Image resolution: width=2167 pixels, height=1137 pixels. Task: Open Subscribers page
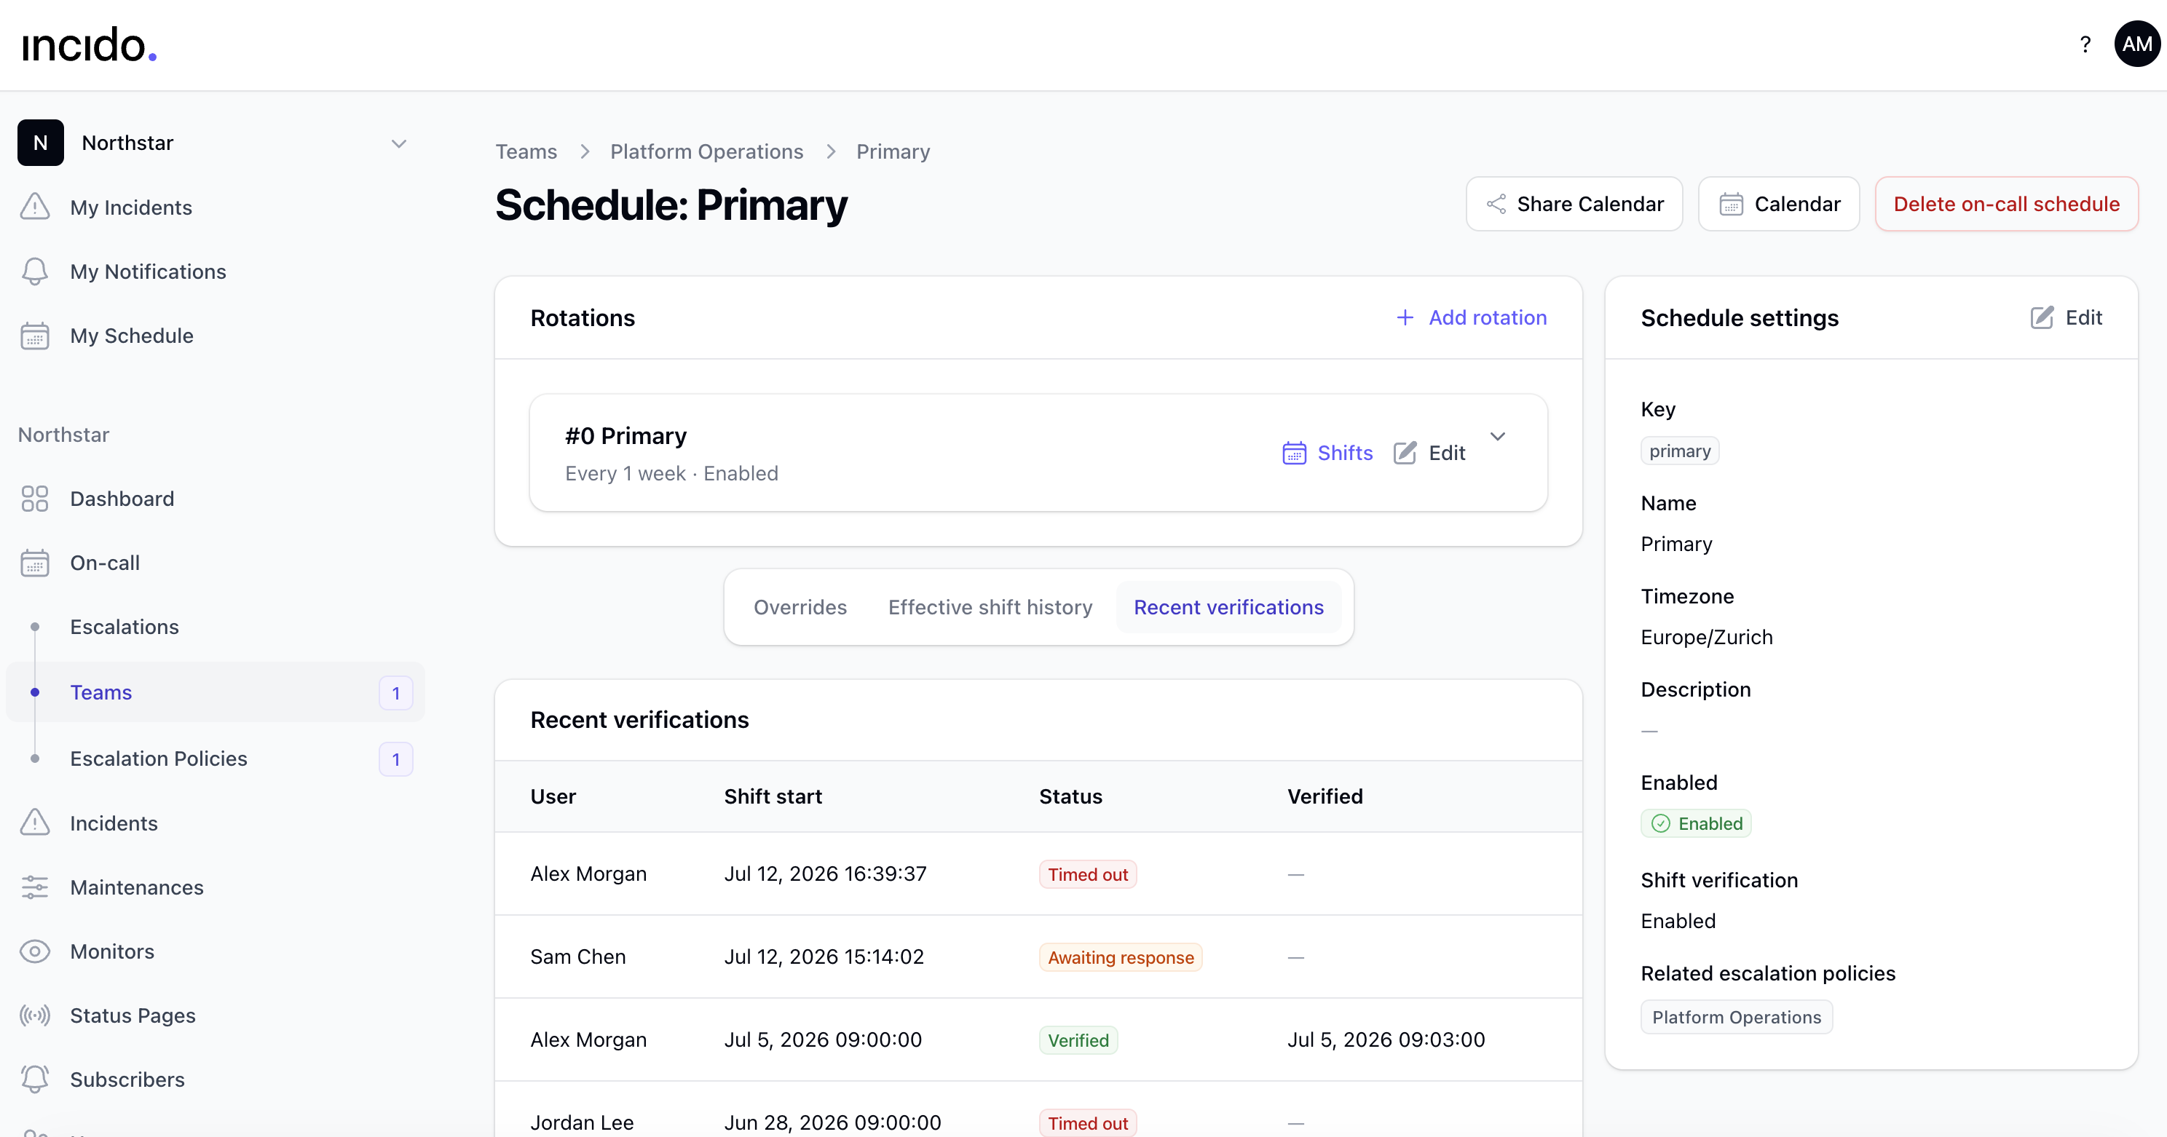(x=128, y=1079)
